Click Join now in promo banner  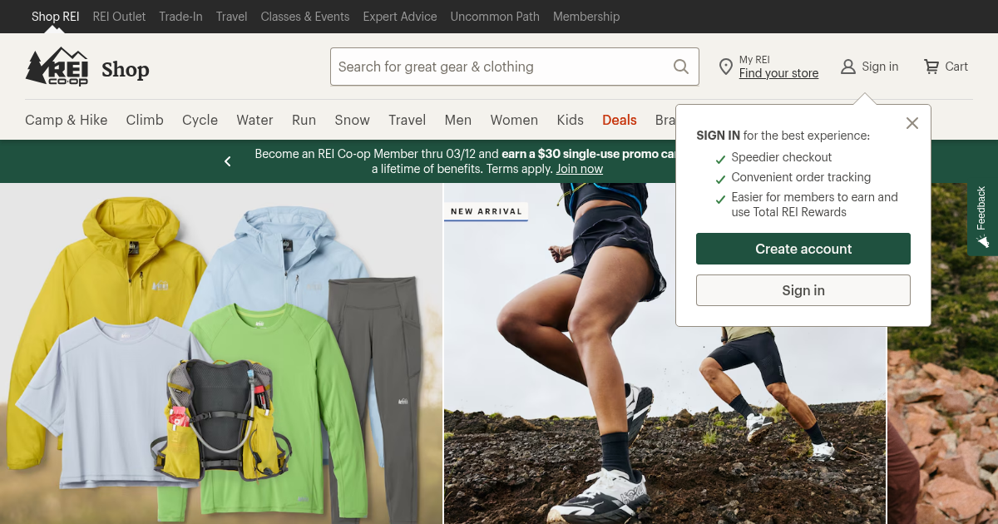pyautogui.click(x=580, y=169)
